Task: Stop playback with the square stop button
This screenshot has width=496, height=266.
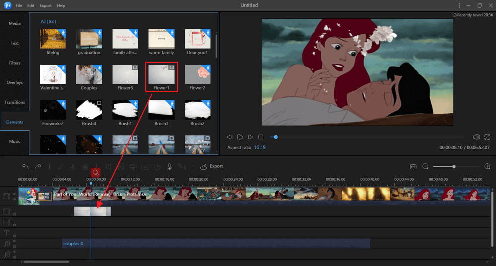Action: [261, 137]
